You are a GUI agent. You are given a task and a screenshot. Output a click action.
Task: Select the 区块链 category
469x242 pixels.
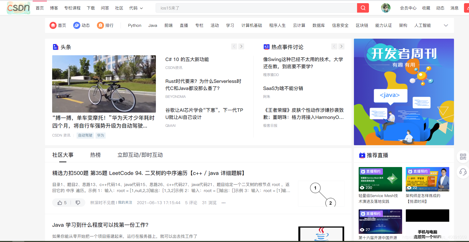point(362,26)
